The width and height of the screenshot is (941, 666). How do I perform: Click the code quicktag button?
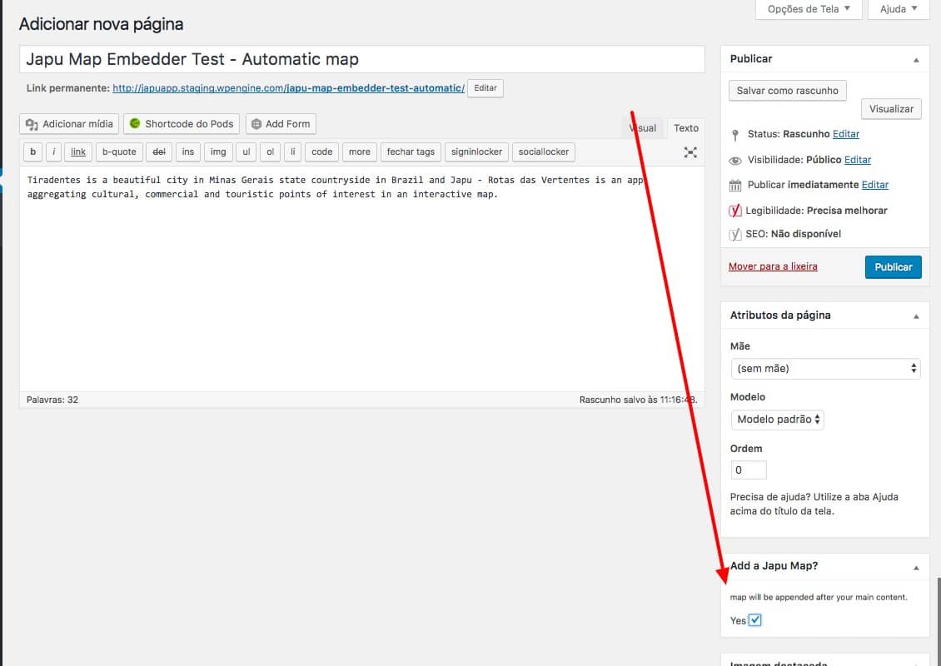[321, 152]
